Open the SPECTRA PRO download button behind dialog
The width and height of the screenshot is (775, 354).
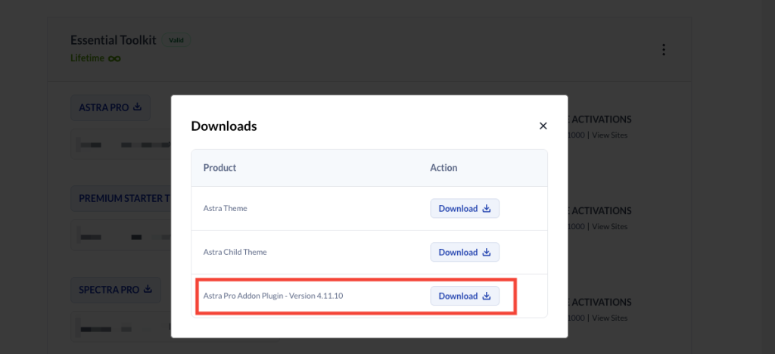point(116,290)
